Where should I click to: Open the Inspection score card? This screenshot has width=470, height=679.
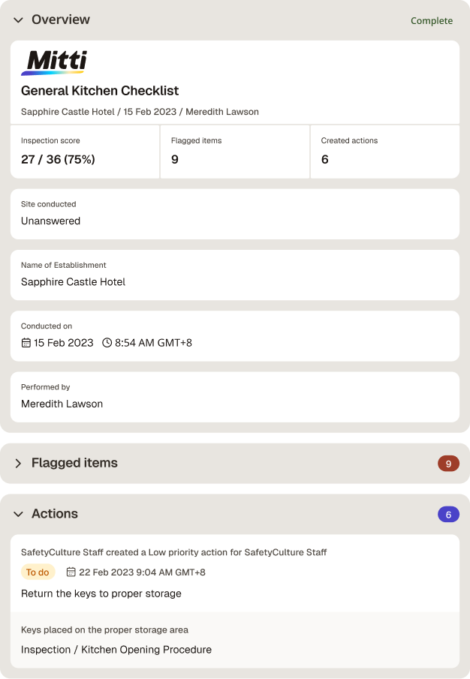pos(85,152)
